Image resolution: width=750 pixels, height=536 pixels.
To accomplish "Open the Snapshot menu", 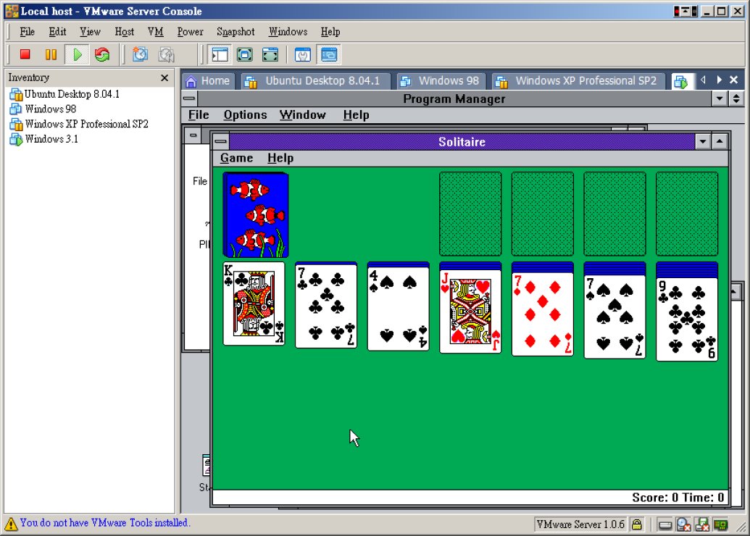I will pos(235,31).
